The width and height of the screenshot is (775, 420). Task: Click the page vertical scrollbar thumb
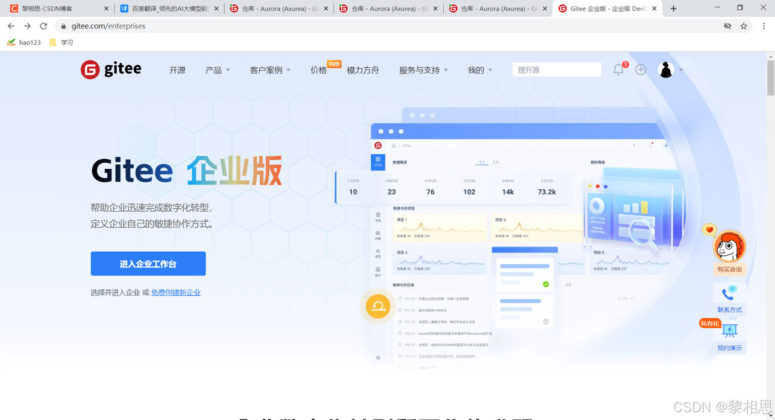pyautogui.click(x=771, y=77)
